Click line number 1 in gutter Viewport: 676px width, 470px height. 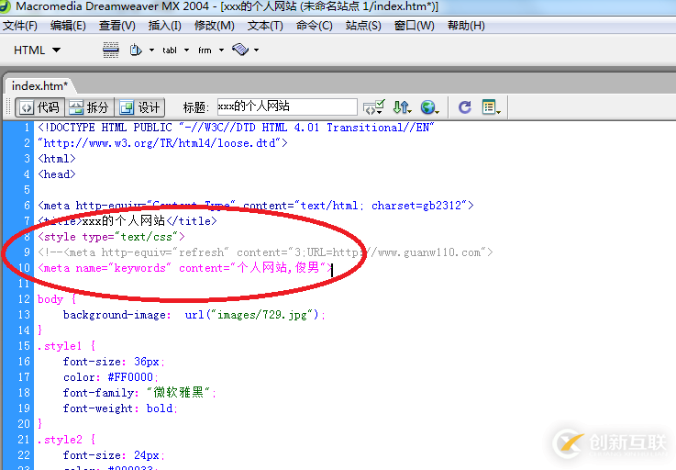point(27,128)
